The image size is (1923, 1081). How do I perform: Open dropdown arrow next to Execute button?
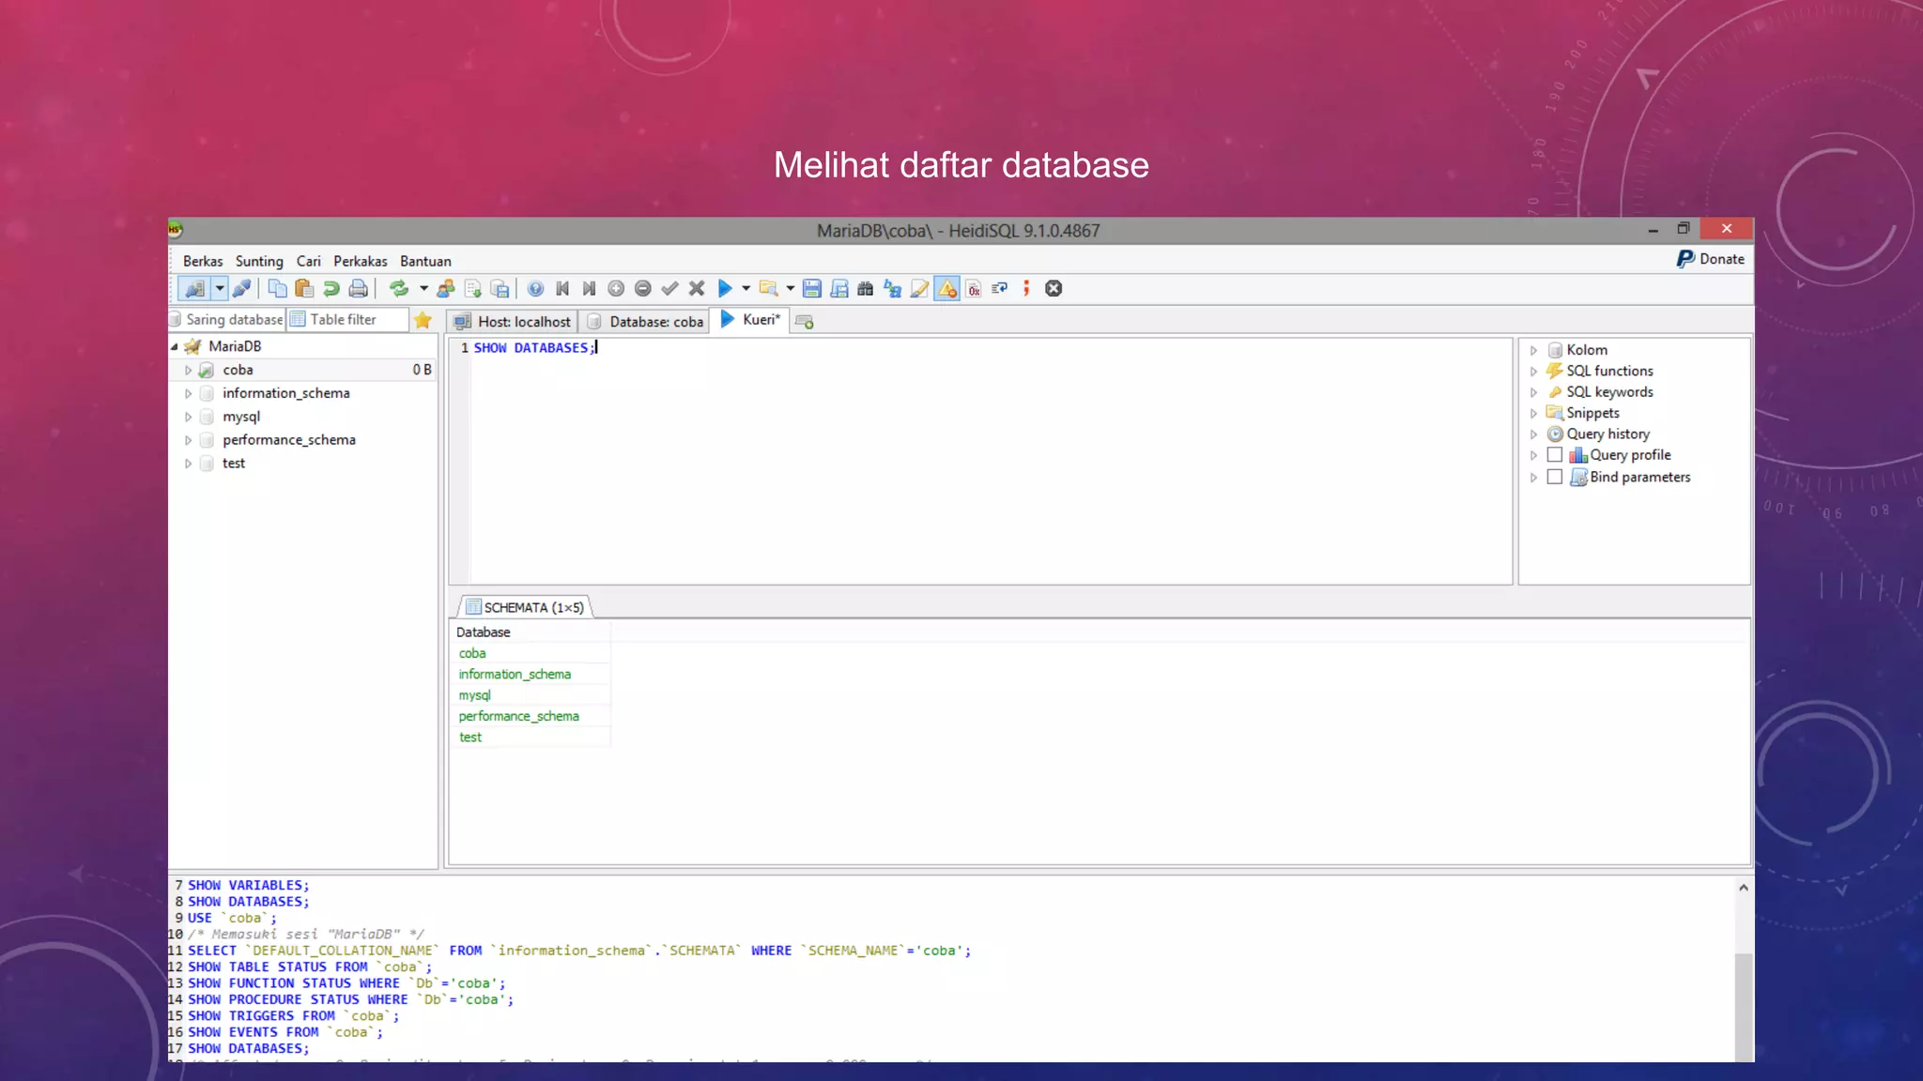[x=746, y=288]
